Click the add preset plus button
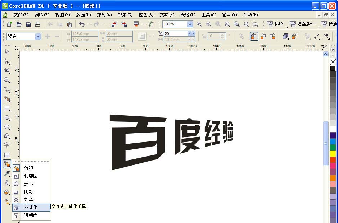This screenshot has height=223, width=338. click(48, 36)
